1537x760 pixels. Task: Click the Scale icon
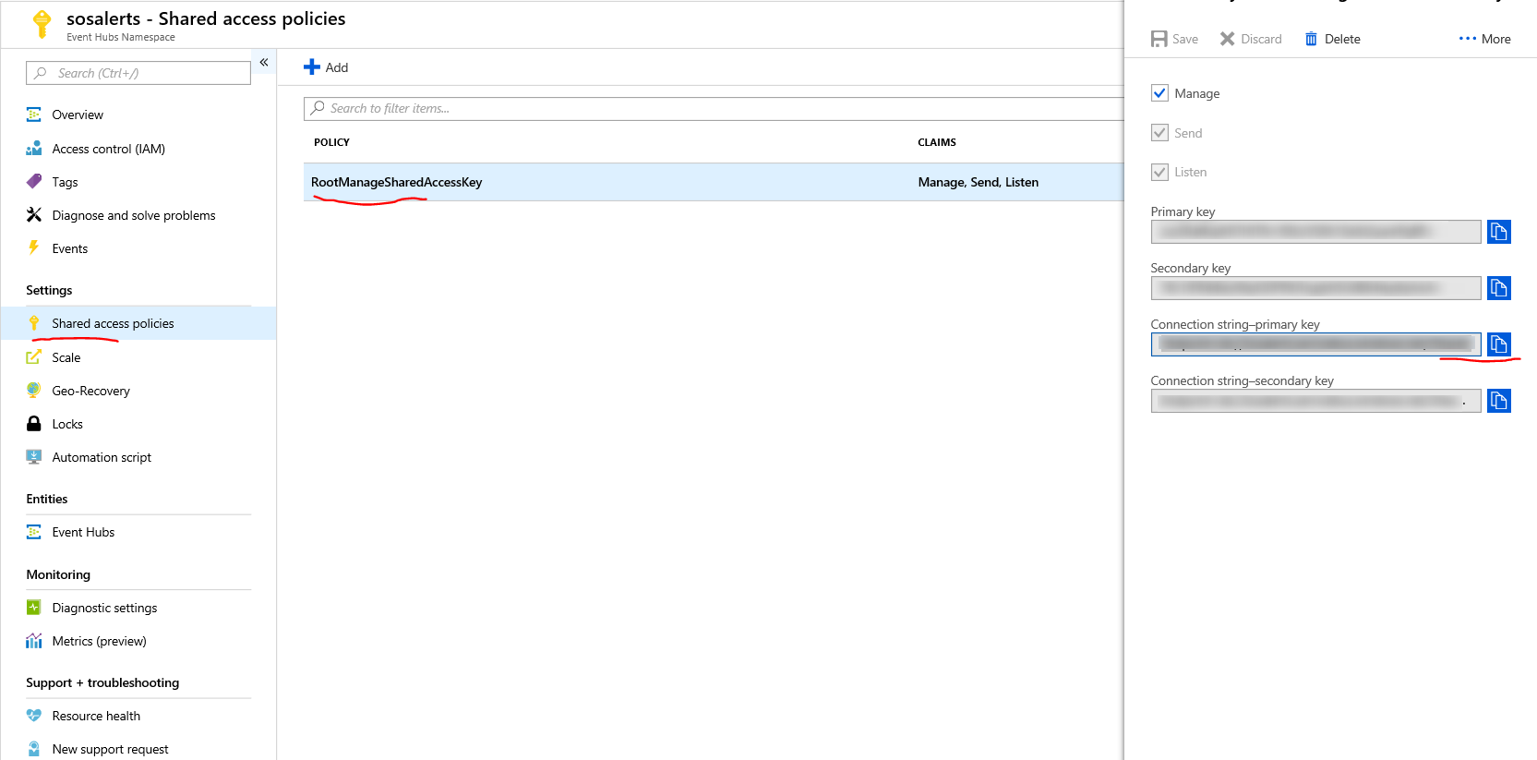[x=34, y=356]
